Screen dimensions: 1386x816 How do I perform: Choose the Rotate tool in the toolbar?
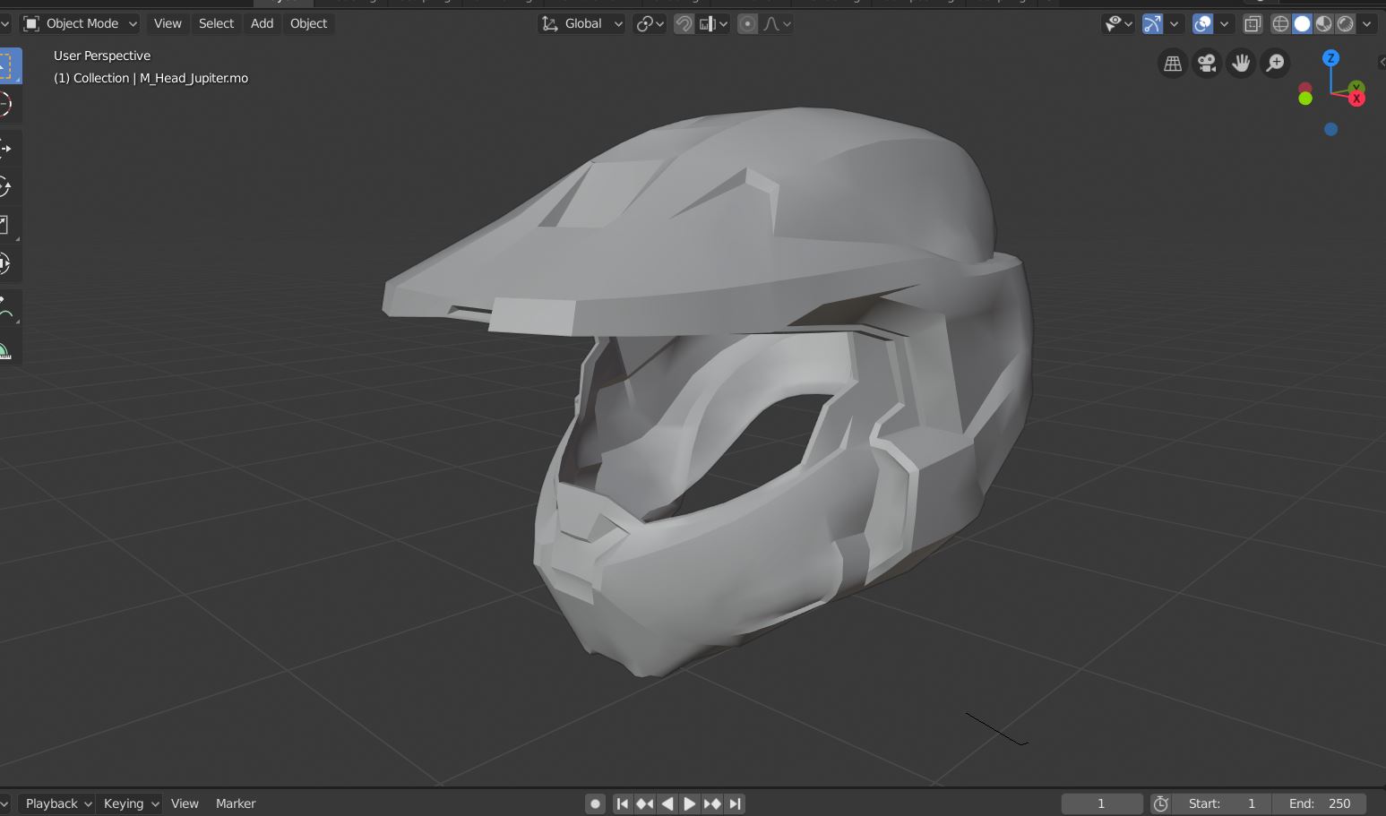coord(7,186)
